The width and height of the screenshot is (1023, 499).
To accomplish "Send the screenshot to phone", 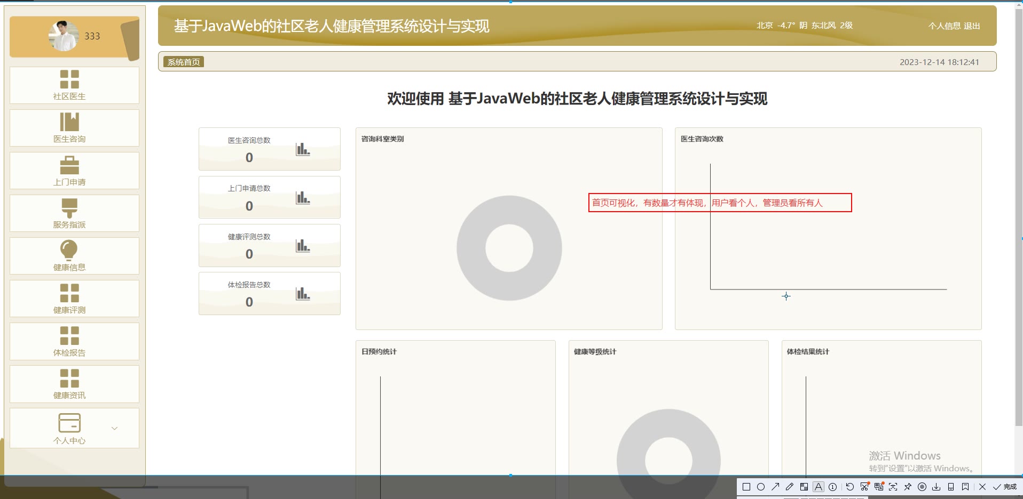I will pos(951,487).
